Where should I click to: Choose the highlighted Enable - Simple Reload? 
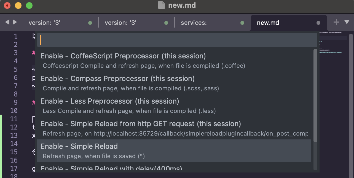click(174, 151)
